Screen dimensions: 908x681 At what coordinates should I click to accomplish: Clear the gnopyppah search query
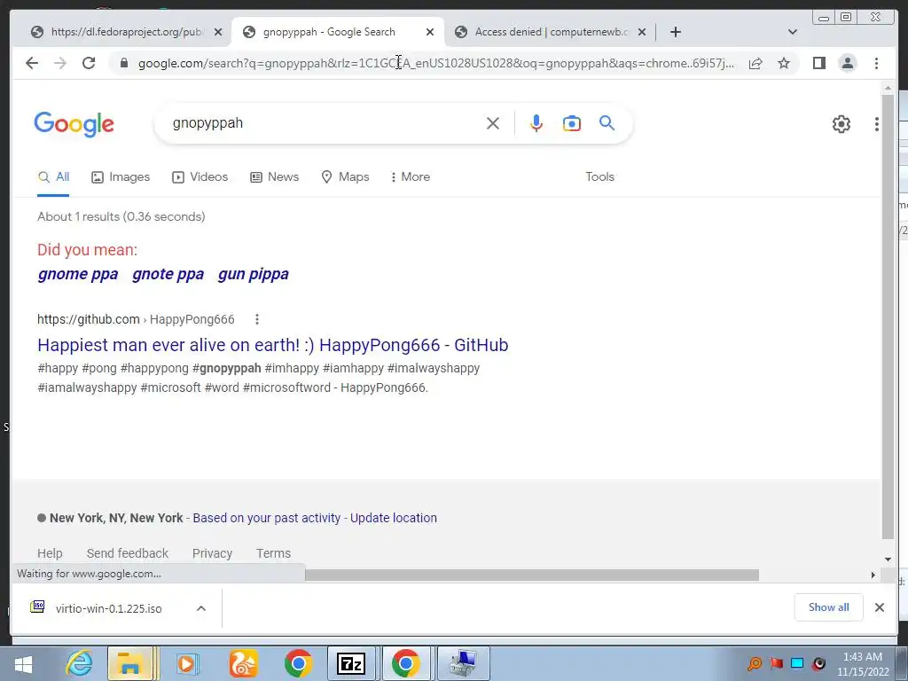tap(493, 123)
